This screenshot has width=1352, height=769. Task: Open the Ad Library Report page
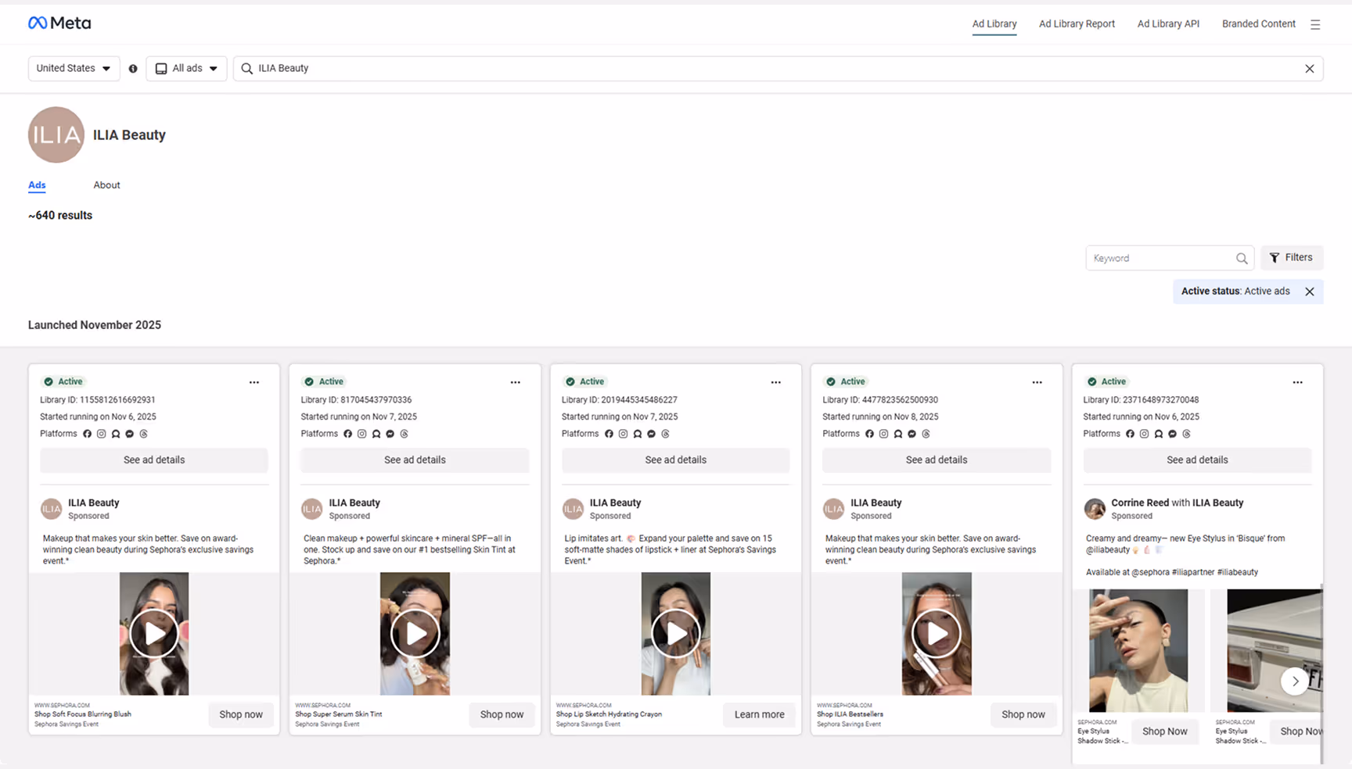pyautogui.click(x=1077, y=24)
